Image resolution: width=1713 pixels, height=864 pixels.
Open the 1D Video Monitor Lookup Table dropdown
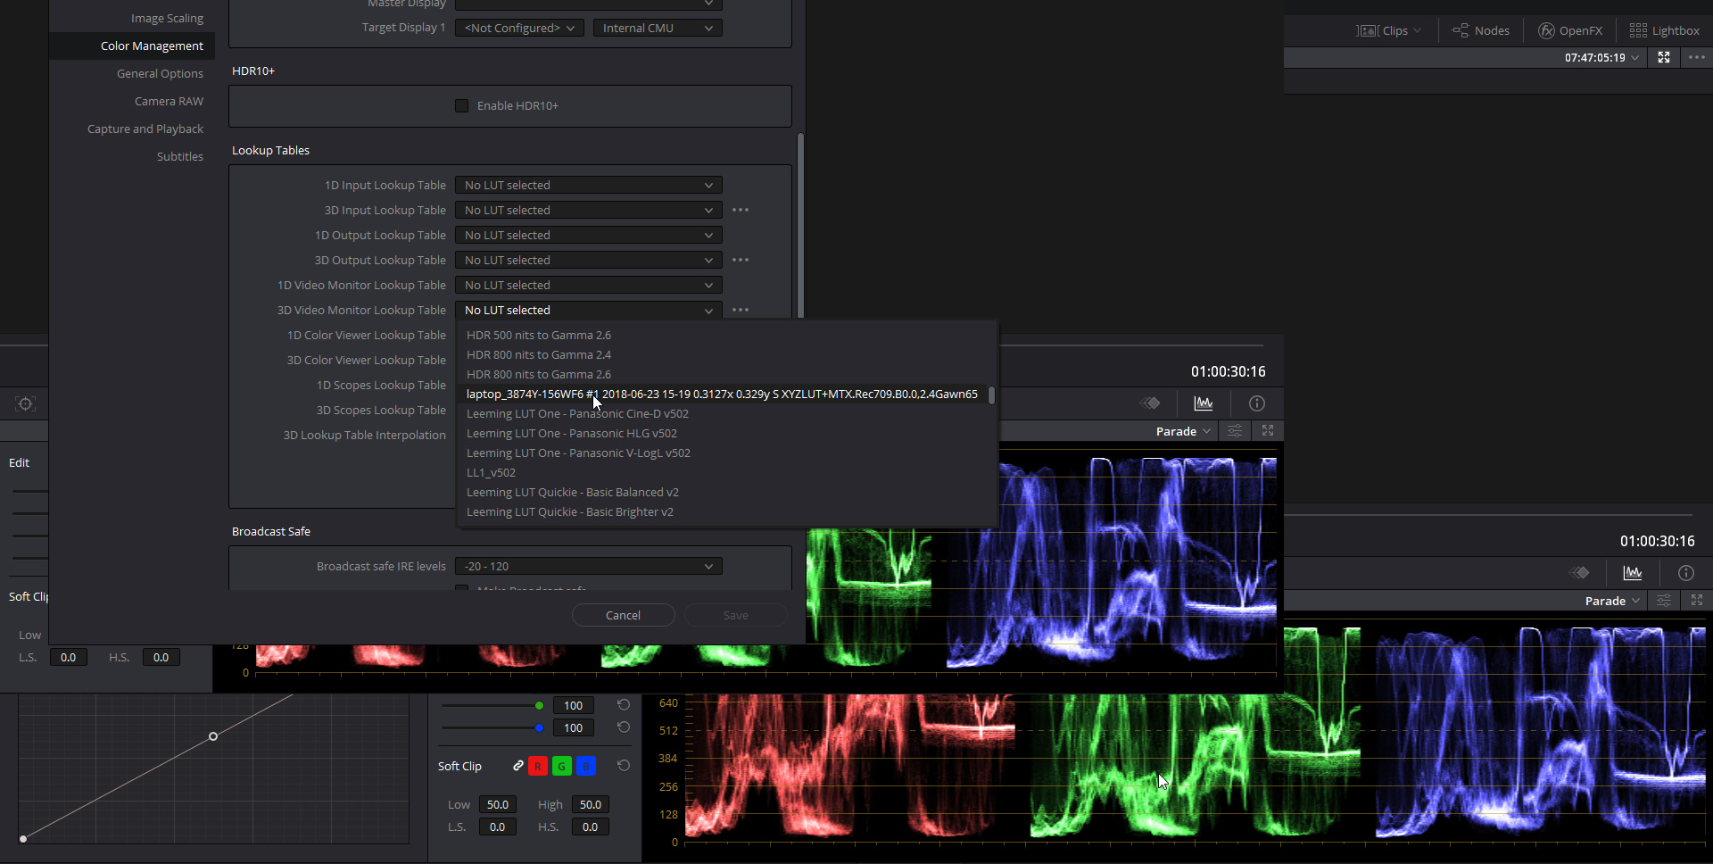tap(589, 285)
